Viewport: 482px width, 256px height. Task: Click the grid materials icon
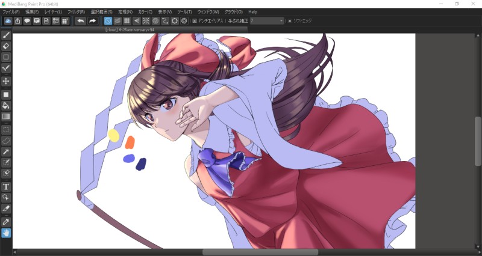tap(65, 21)
